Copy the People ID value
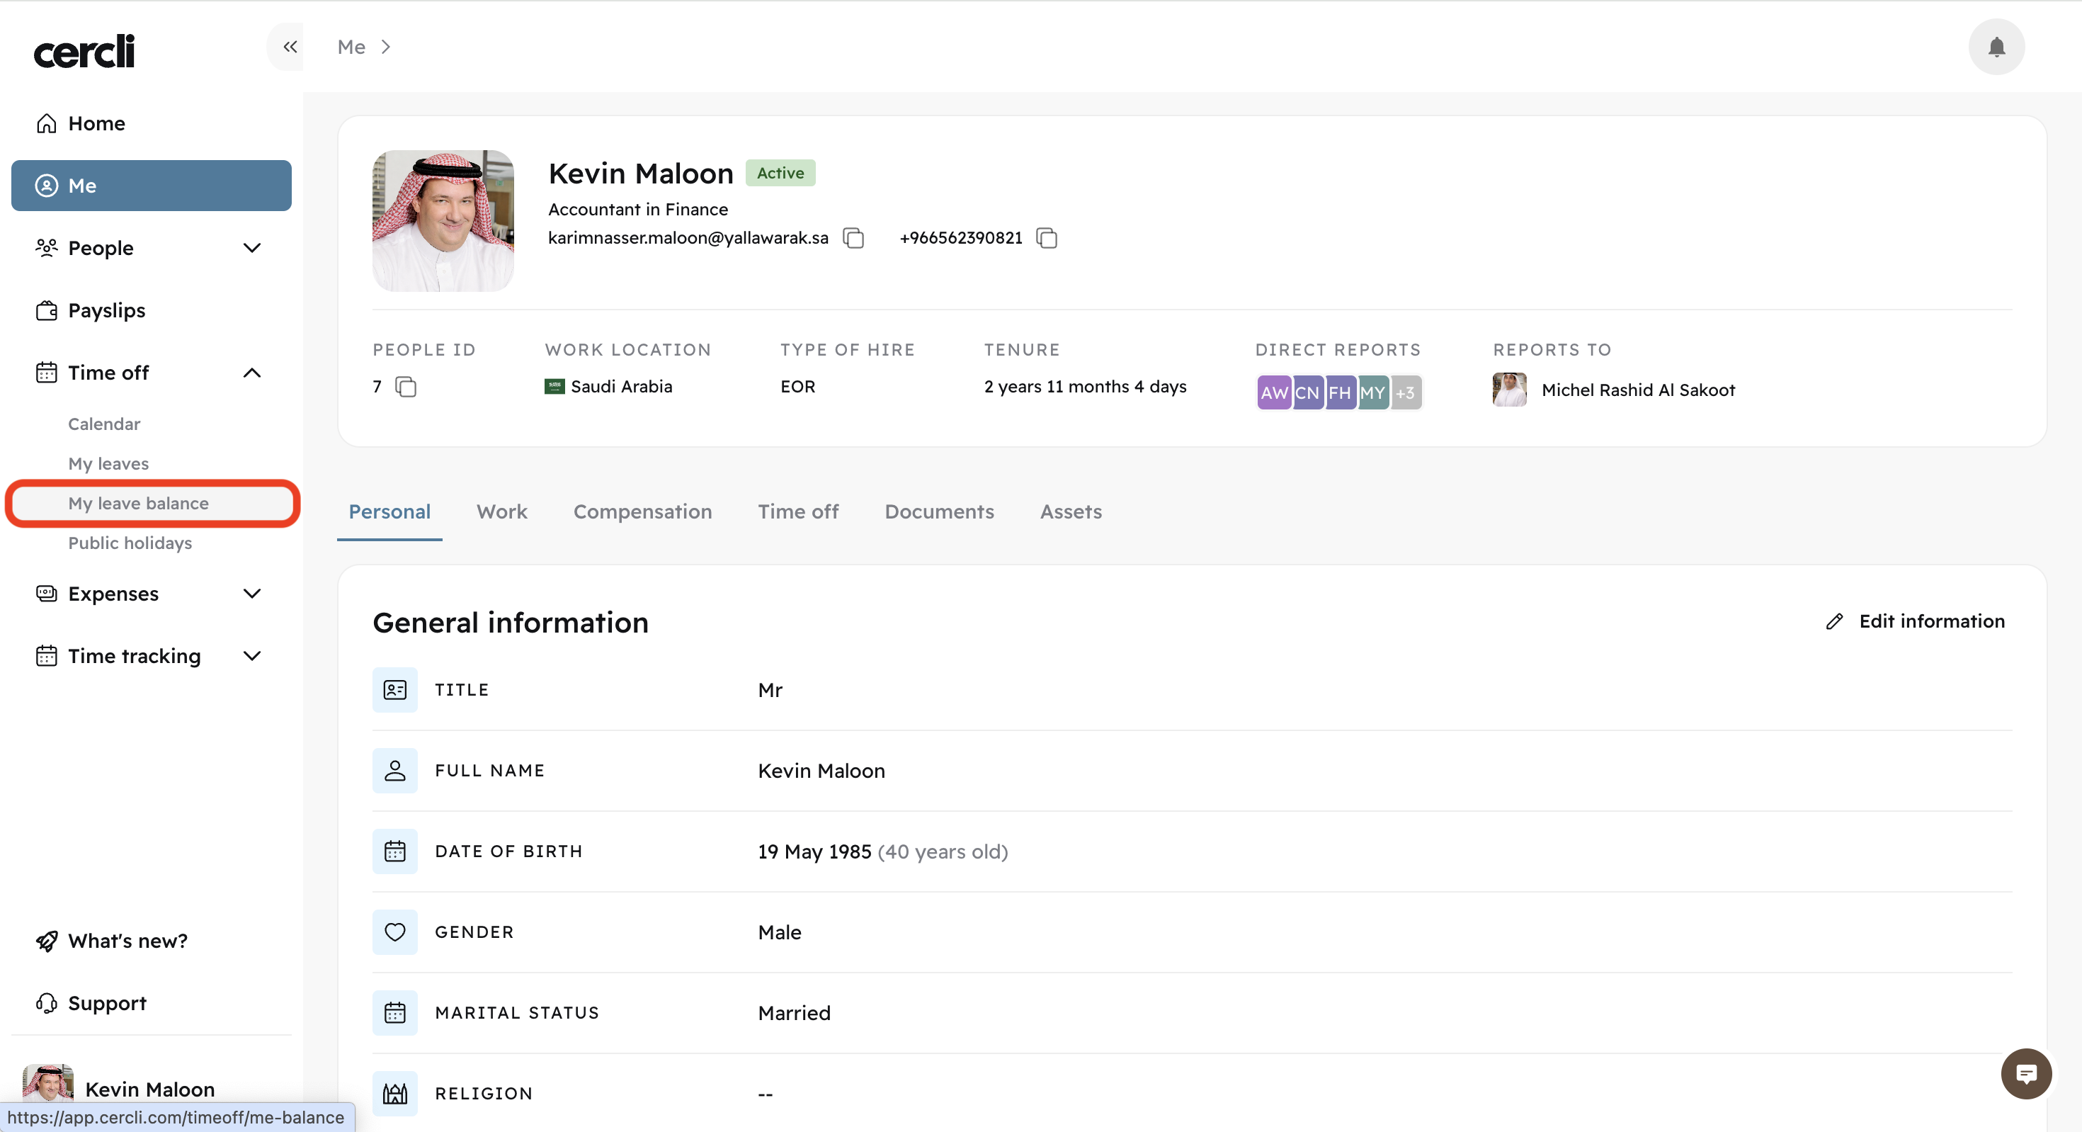 (405, 387)
